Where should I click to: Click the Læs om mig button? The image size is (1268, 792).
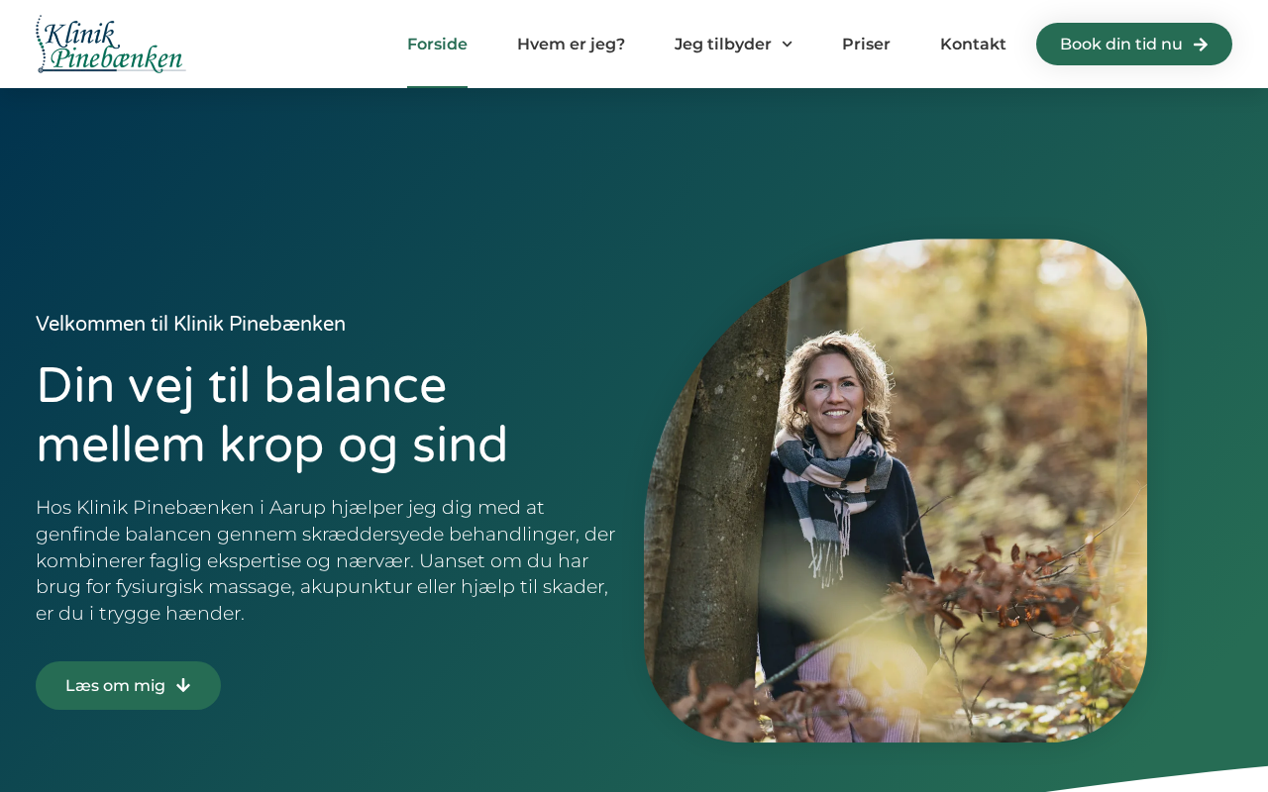coord(128,685)
